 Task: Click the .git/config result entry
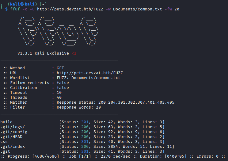14,132
